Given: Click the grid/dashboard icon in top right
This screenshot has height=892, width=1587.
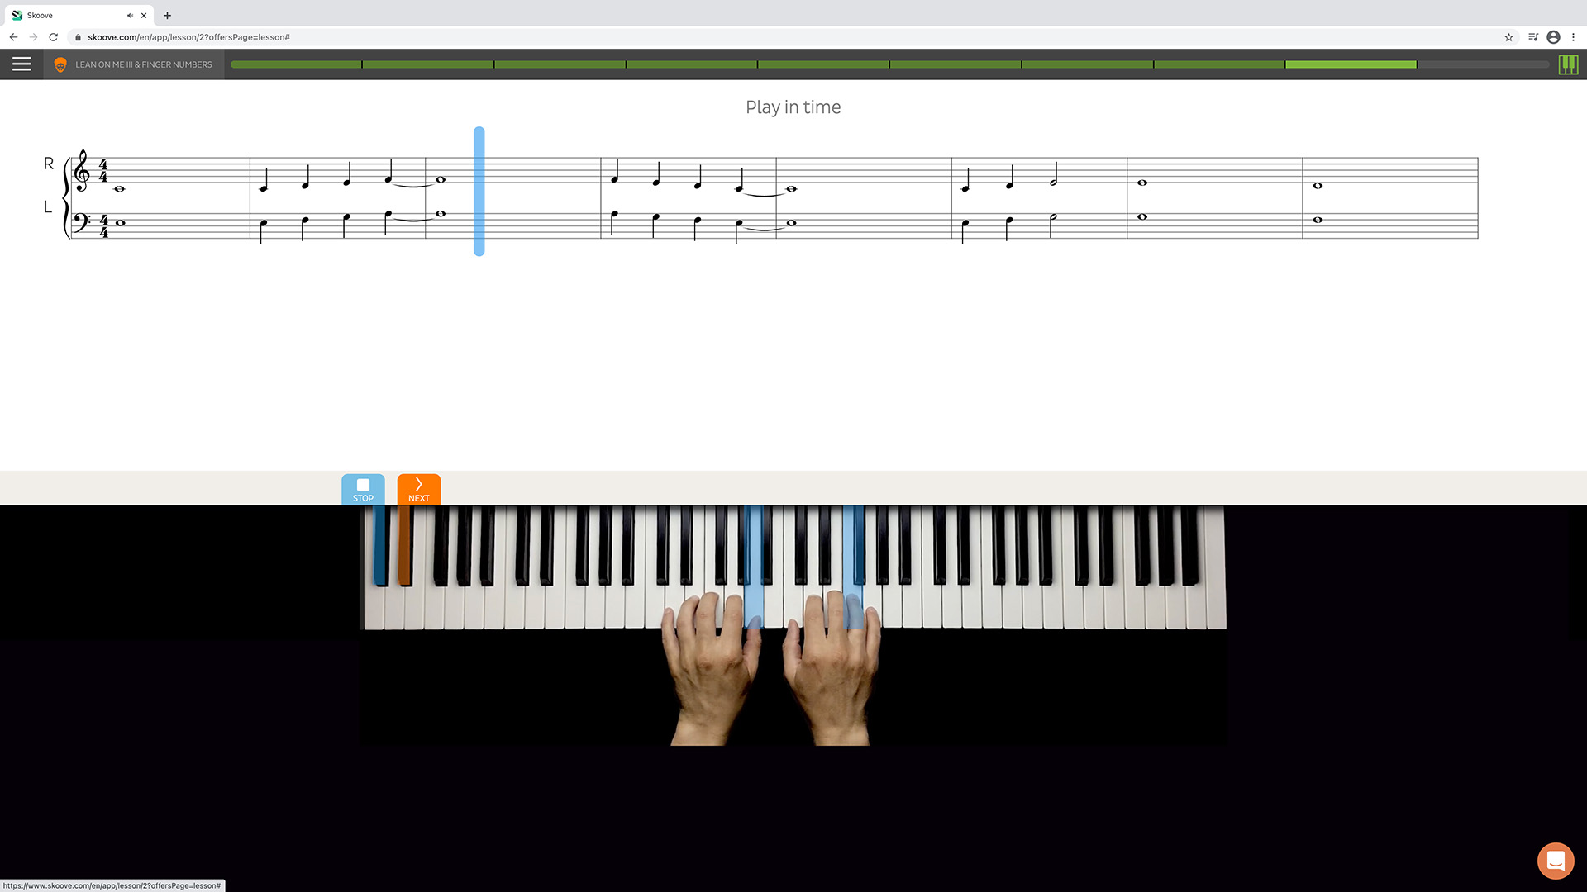Looking at the screenshot, I should pos(1570,64).
